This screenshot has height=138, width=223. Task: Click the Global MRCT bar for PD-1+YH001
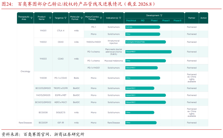pos(142,68)
